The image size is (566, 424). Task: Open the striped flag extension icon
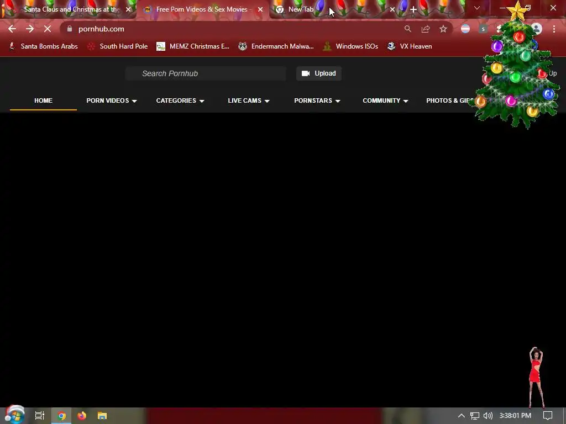point(465,29)
